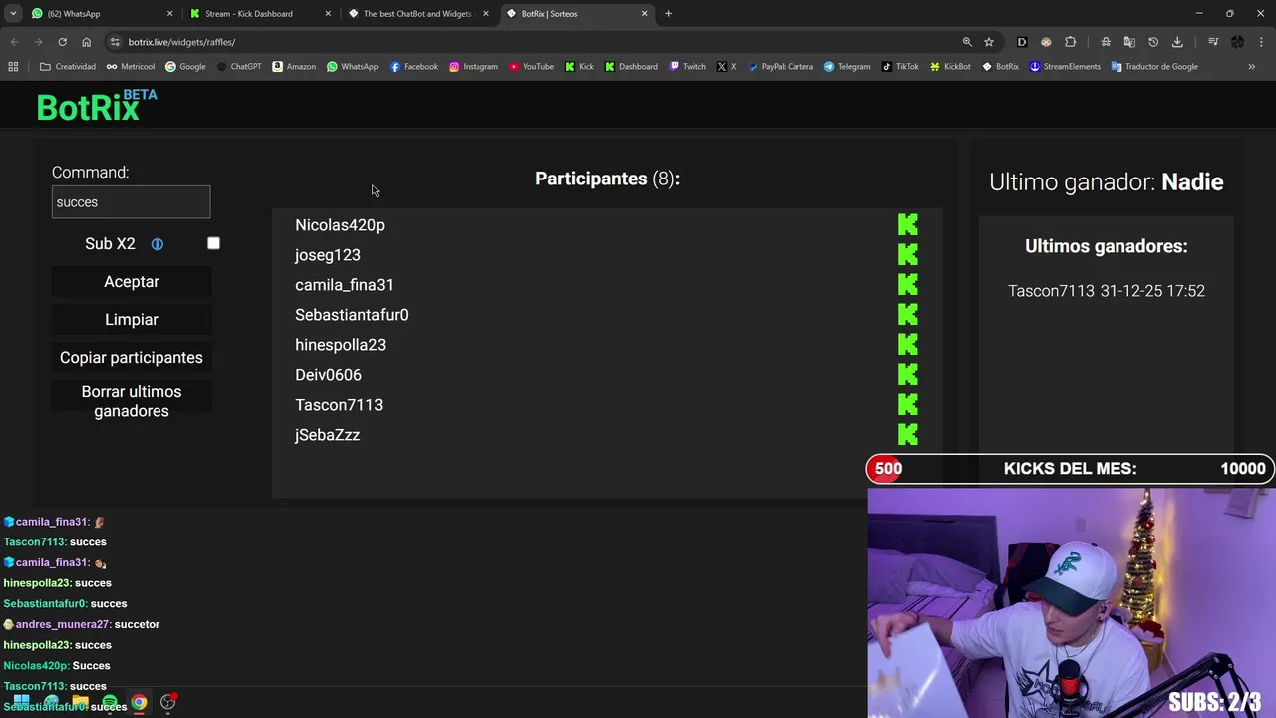
Task: Click the Kick icon beside joseg123
Action: pos(907,255)
